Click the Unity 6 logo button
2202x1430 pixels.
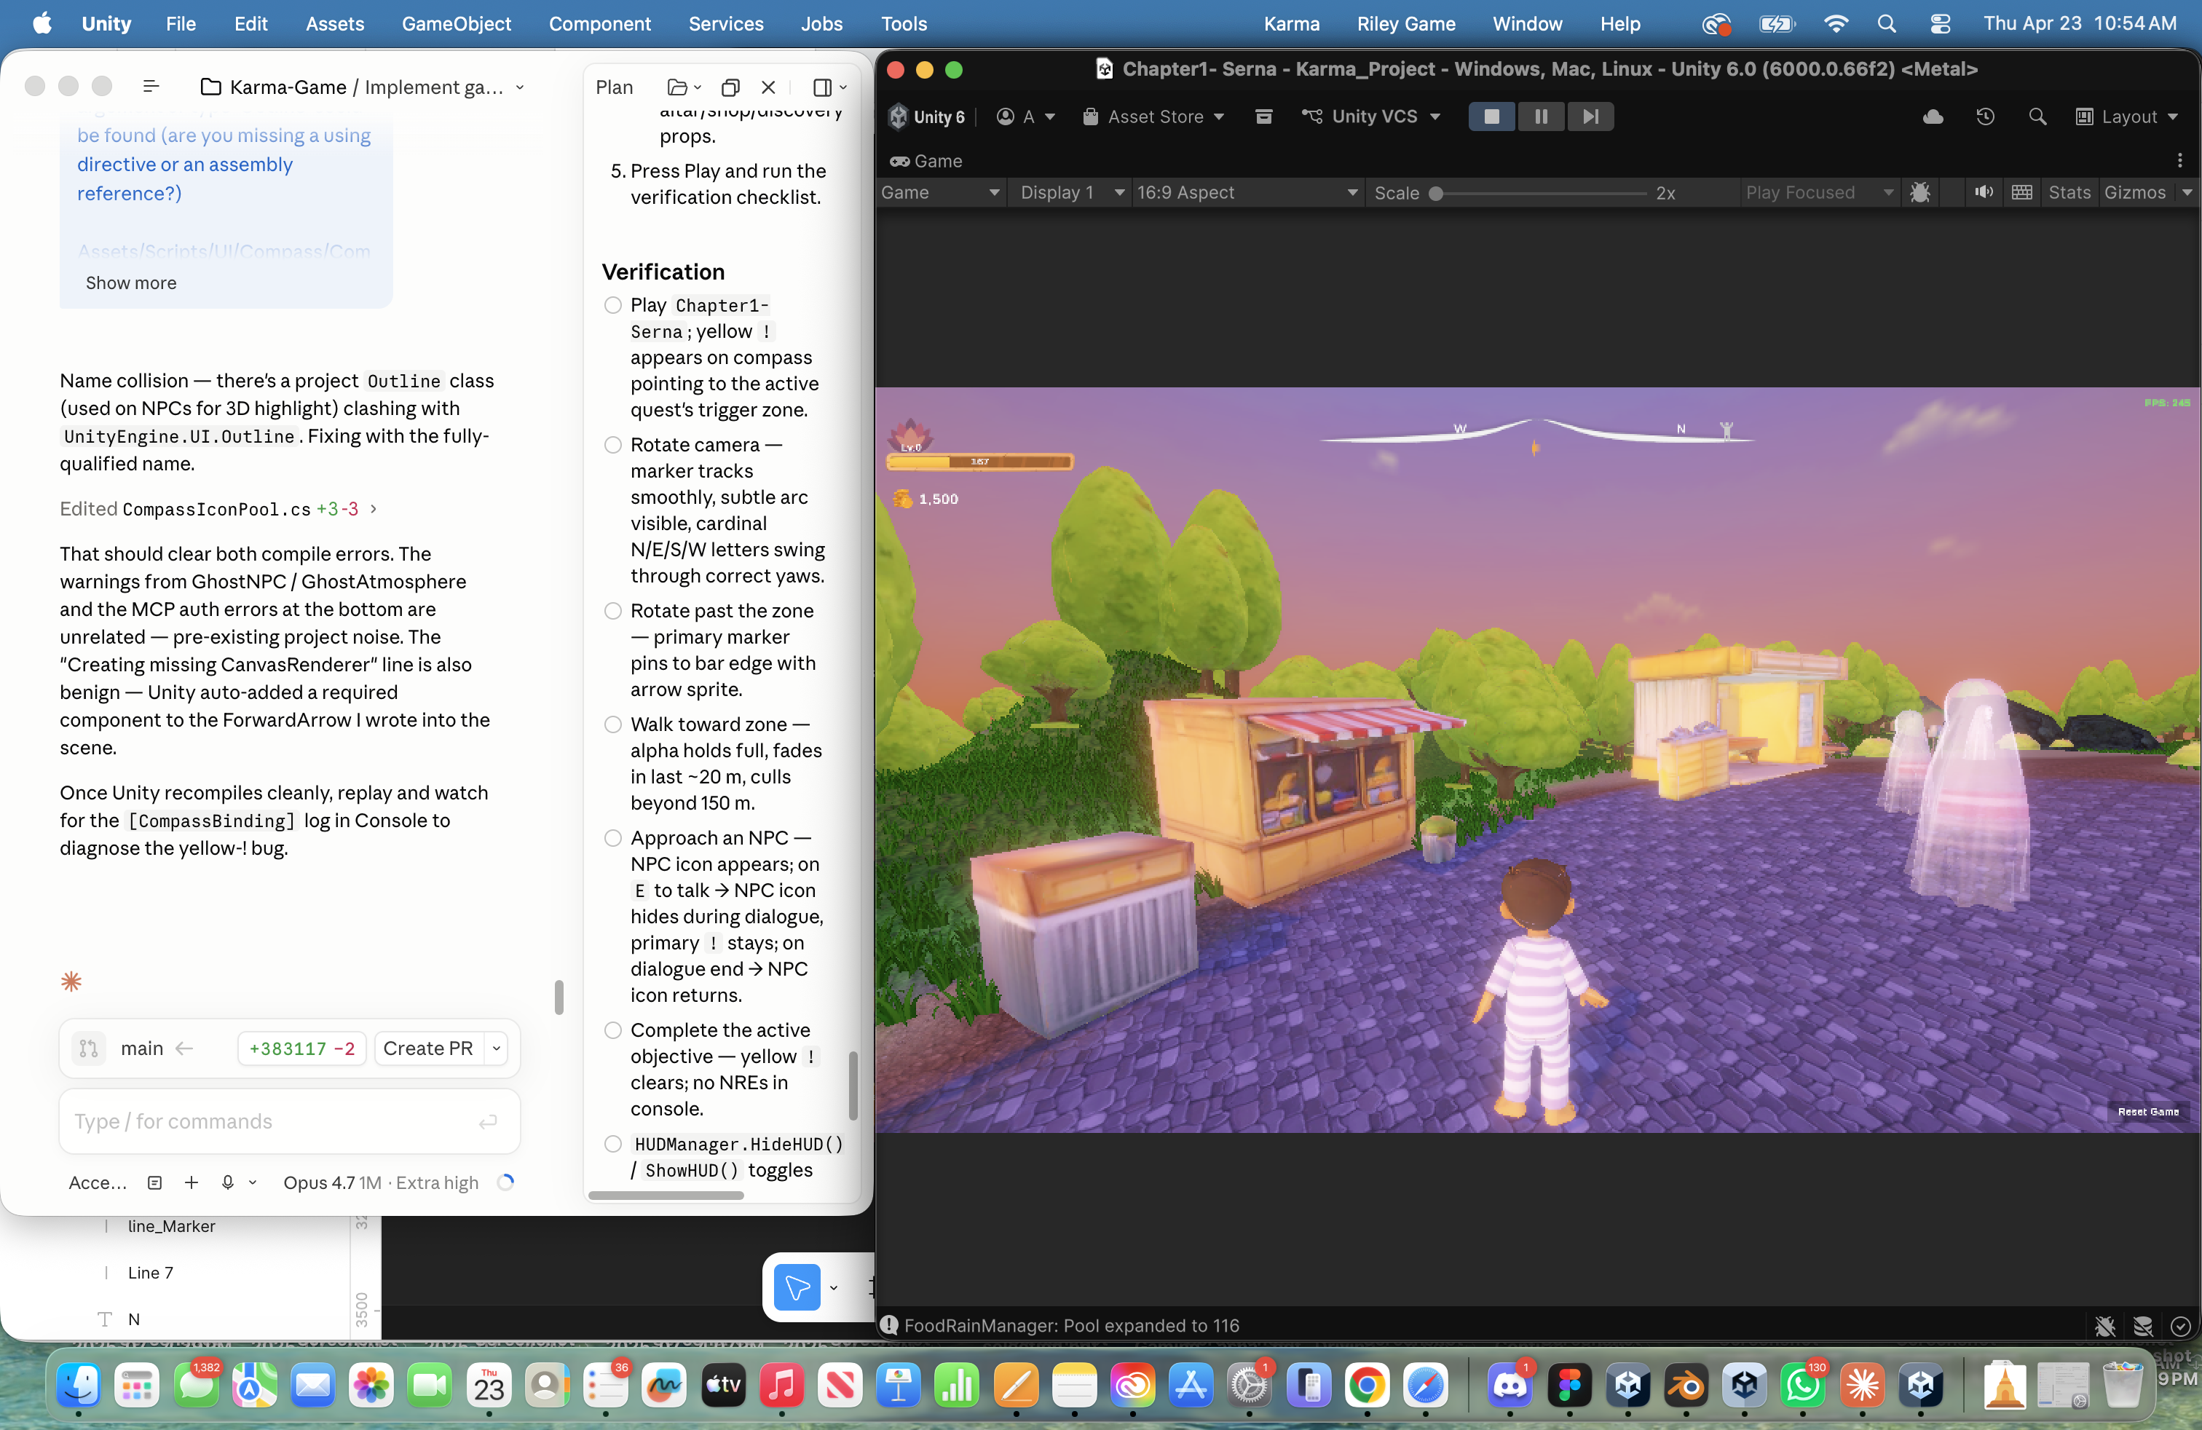pyautogui.click(x=927, y=116)
